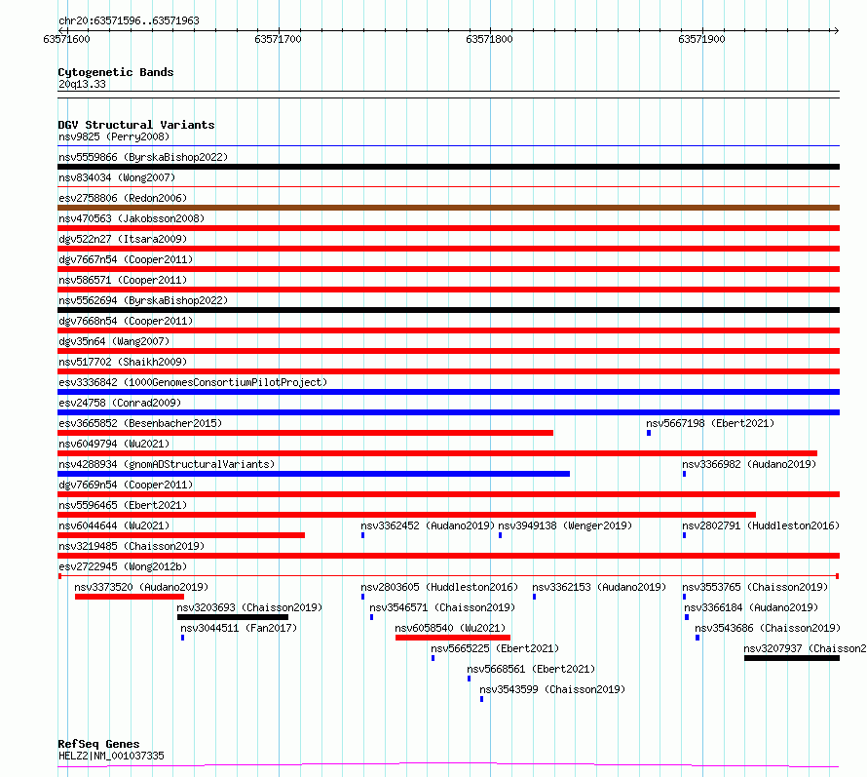Click the chr20:63571596..63571963 coordinates text
The width and height of the screenshot is (867, 777).
click(x=129, y=20)
